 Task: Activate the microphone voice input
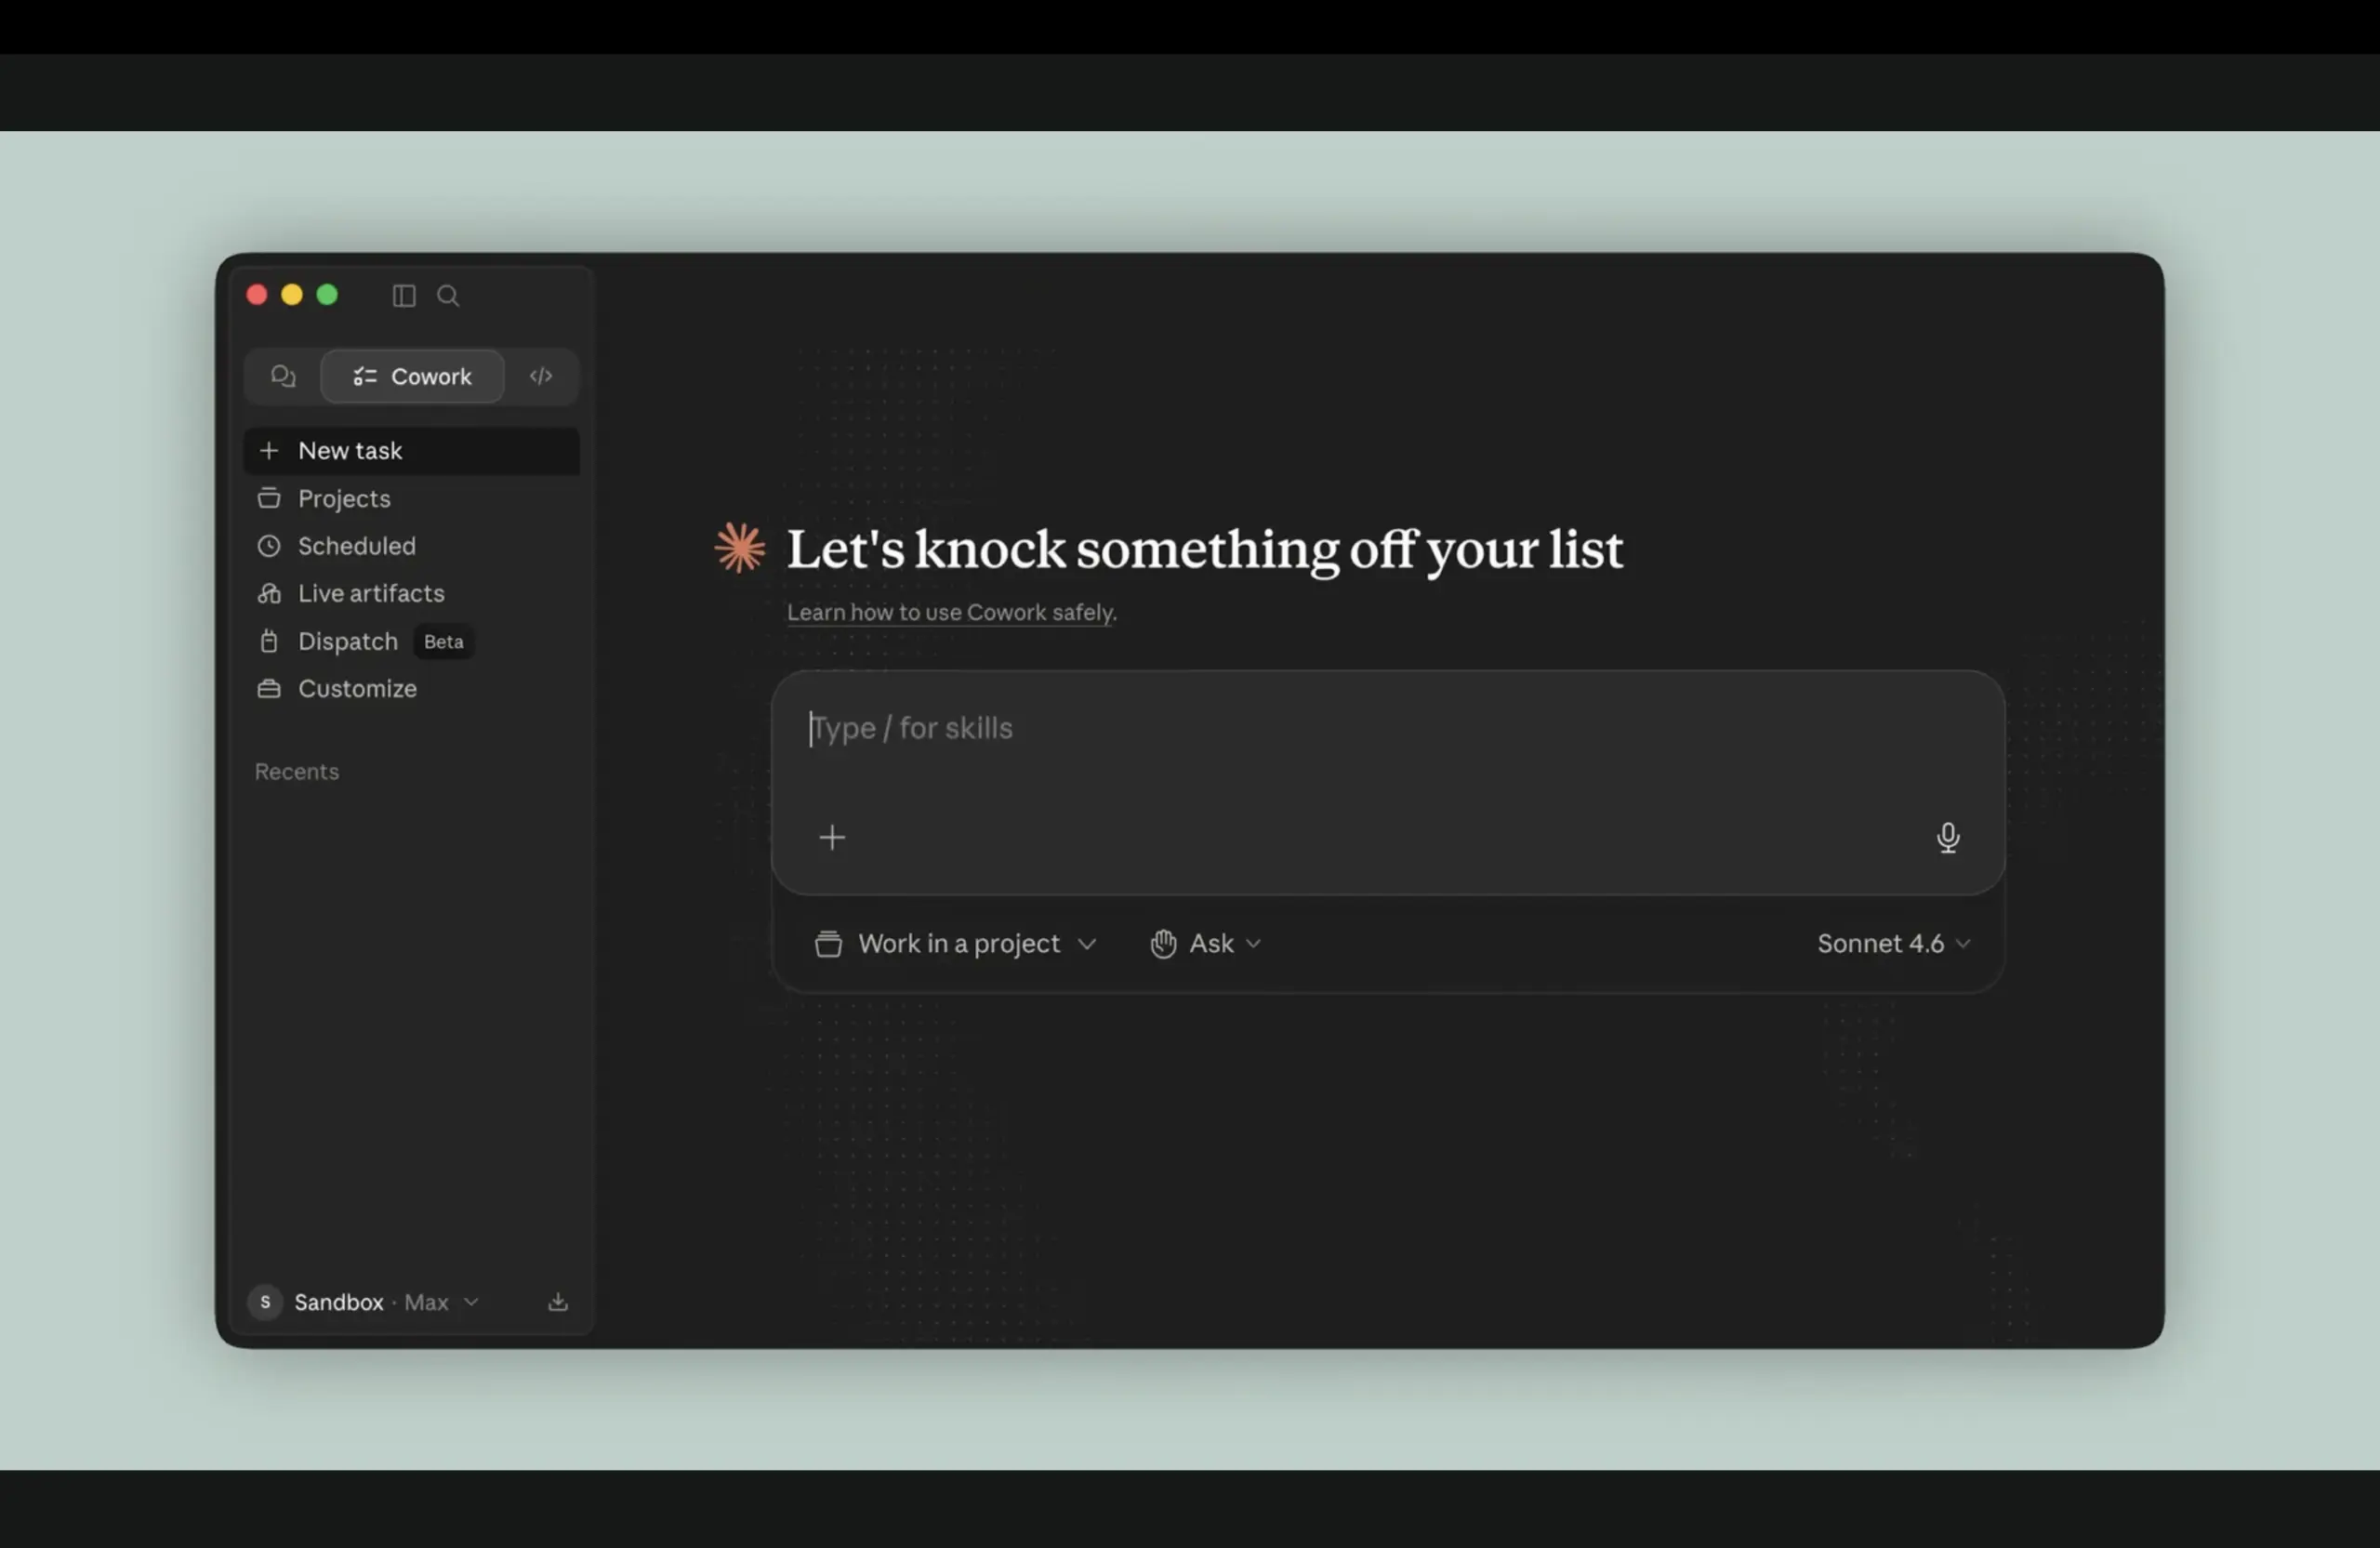point(1947,837)
